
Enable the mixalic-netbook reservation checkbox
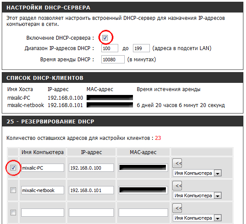13,190
